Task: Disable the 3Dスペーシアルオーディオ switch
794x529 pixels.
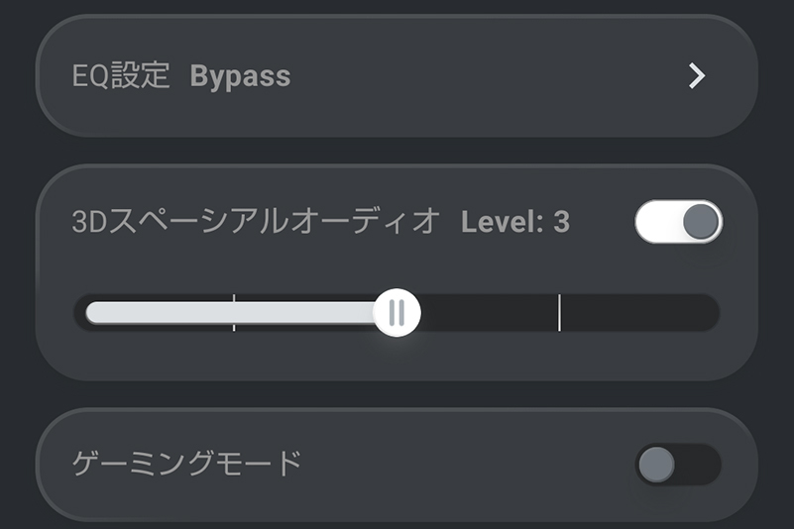Action: coord(678,222)
